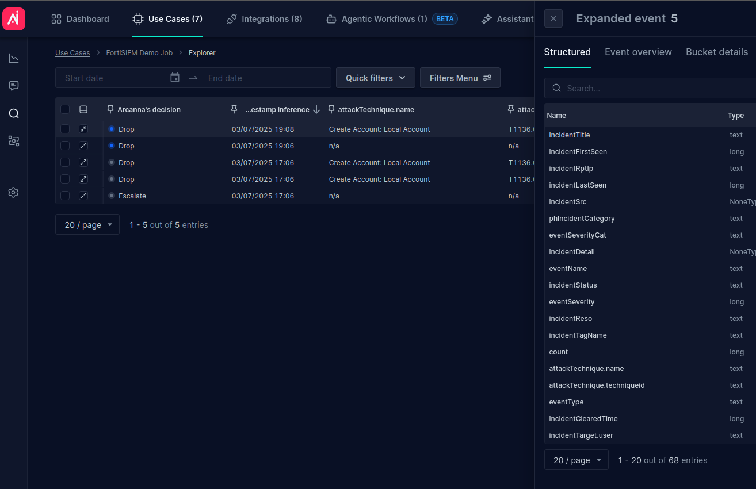Select checkbox for the 19:08 Drop row

(65, 129)
